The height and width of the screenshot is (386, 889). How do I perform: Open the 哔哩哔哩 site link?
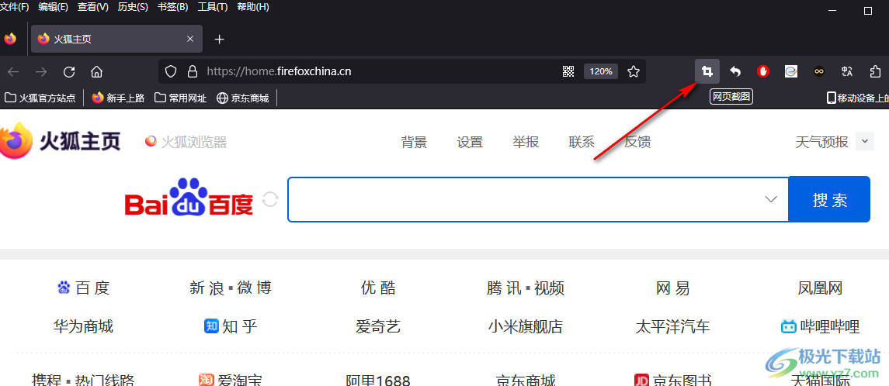point(820,326)
